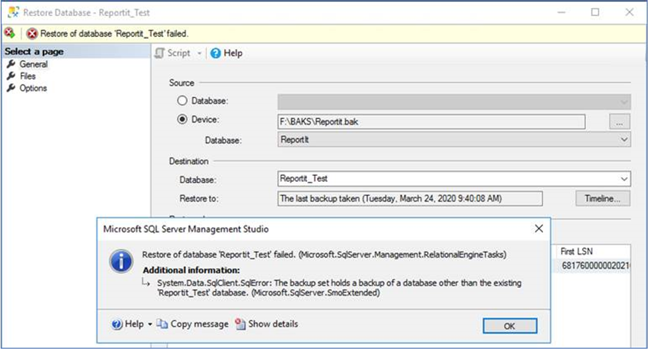Viewport: 649px width, 350px height.
Task: Click the browse ellipsis button for device
Action: [x=619, y=122]
